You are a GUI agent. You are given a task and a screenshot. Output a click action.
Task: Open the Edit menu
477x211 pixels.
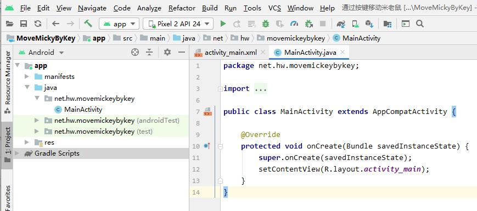[x=43, y=8]
